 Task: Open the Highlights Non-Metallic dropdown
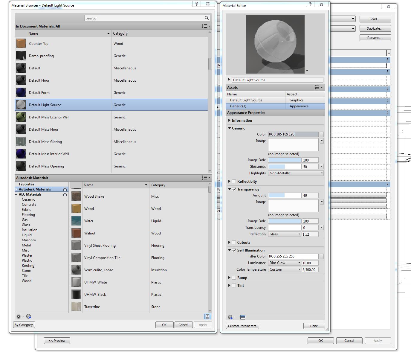click(296, 173)
